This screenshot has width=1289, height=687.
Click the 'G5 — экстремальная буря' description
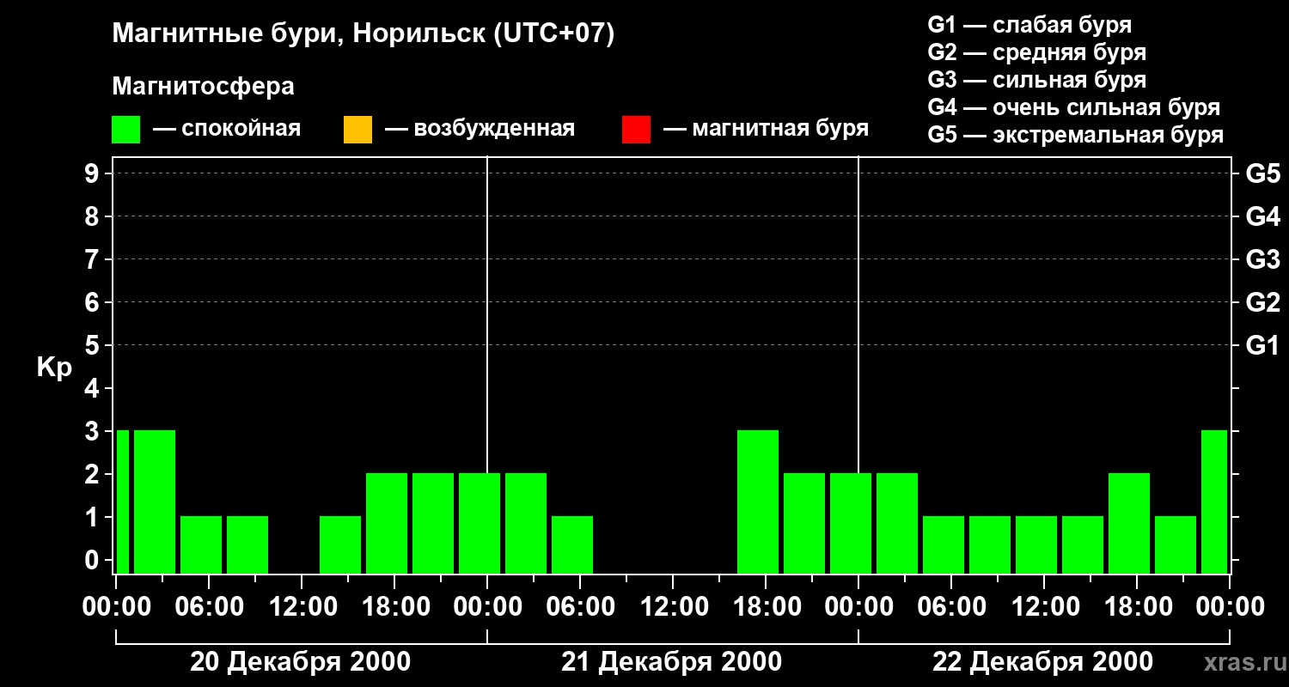pyautogui.click(x=1075, y=135)
